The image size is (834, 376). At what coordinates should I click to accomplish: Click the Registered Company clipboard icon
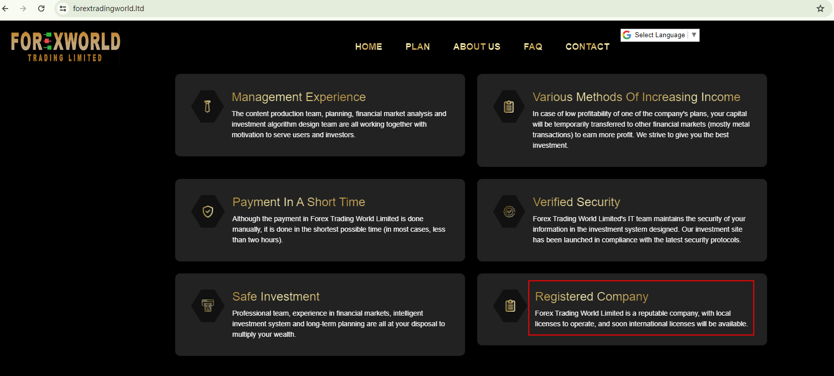coord(510,306)
